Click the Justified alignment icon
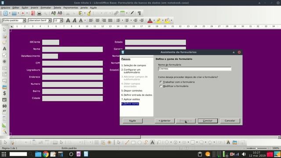The height and width of the screenshot is (158, 281). click(110, 21)
